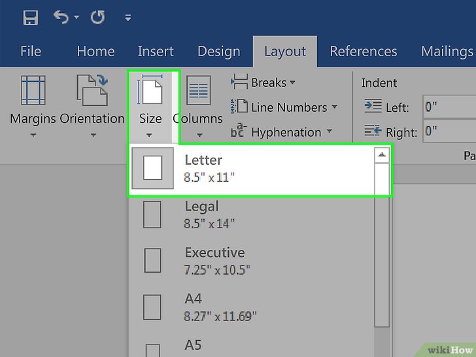
Task: Open the File tab
Action: pos(31,51)
